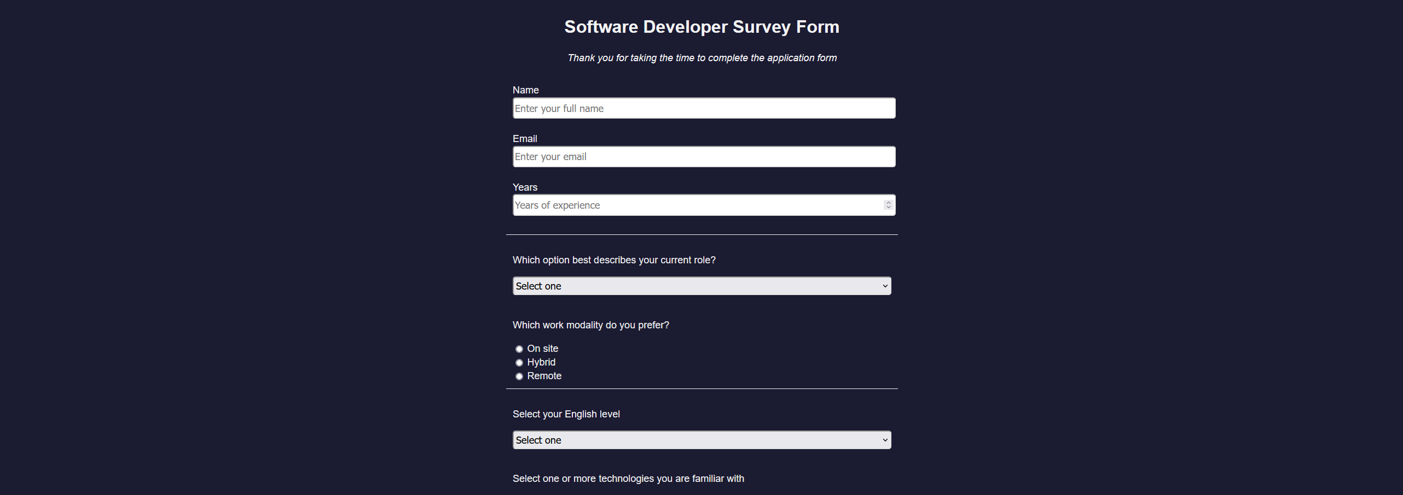Click the current role question text
The width and height of the screenshot is (1403, 495).
(x=613, y=260)
